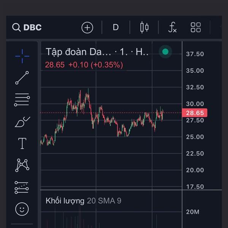The height and width of the screenshot is (228, 228).
Task: Open the layout grid templates menu
Action: coord(196,27)
